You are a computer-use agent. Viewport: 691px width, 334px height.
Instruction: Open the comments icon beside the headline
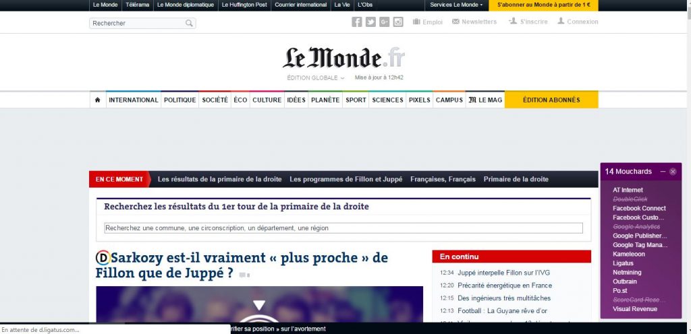(244, 275)
